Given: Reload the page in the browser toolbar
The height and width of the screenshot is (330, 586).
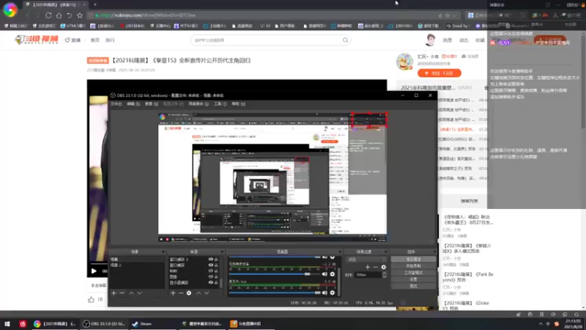Looking at the screenshot, I should (48, 15).
